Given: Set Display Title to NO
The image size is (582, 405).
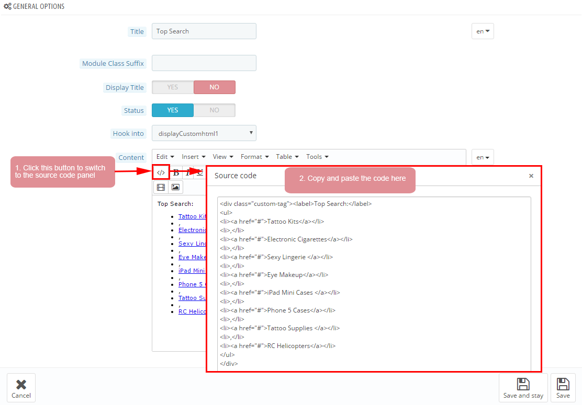Looking at the screenshot, I should 214,87.
